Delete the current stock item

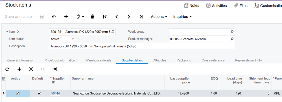coord(92,17)
